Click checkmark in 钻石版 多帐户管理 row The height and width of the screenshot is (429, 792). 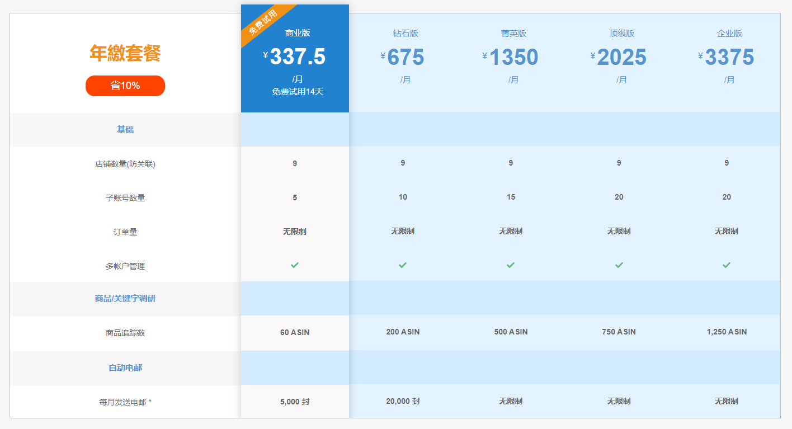(403, 265)
